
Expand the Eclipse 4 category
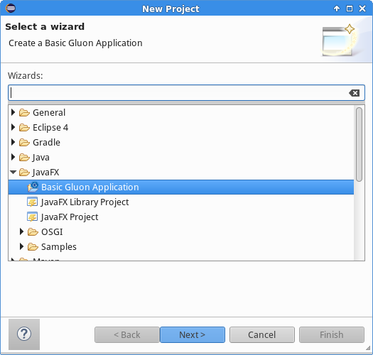[13, 127]
